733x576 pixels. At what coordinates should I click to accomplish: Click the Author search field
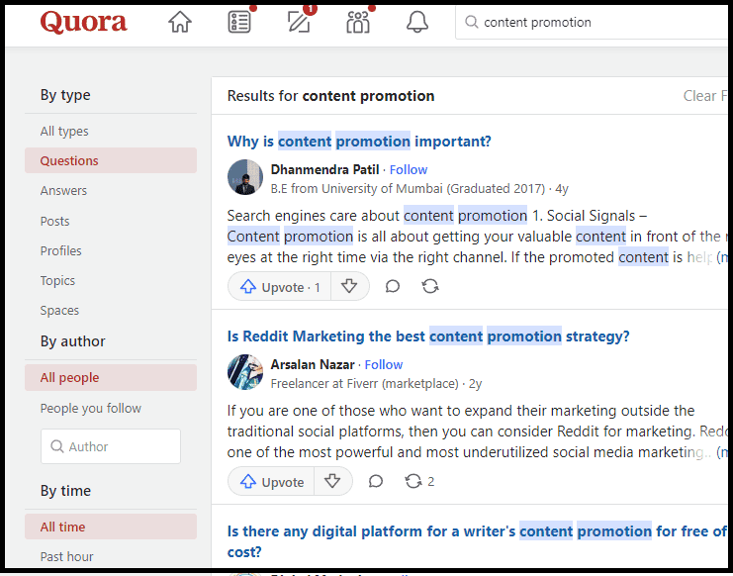tap(111, 446)
